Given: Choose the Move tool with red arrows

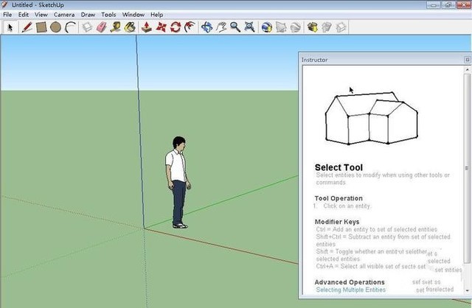Looking at the screenshot, I should tap(162, 27).
